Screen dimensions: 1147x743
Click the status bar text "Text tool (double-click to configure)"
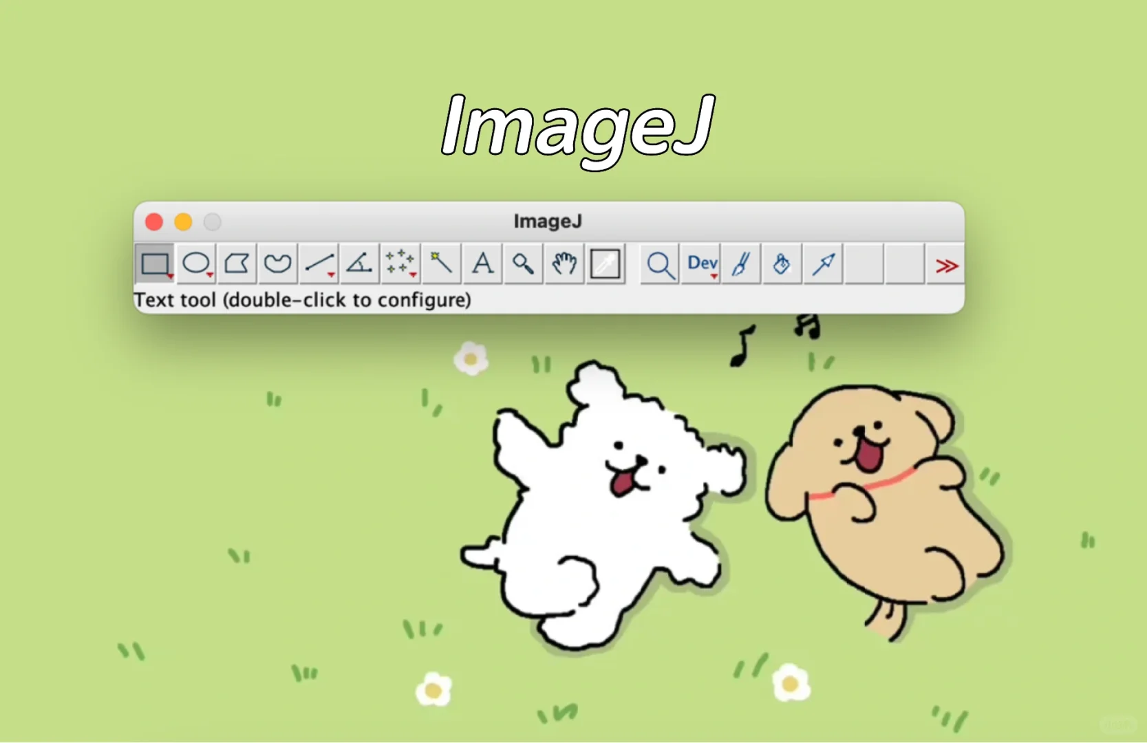[303, 300]
